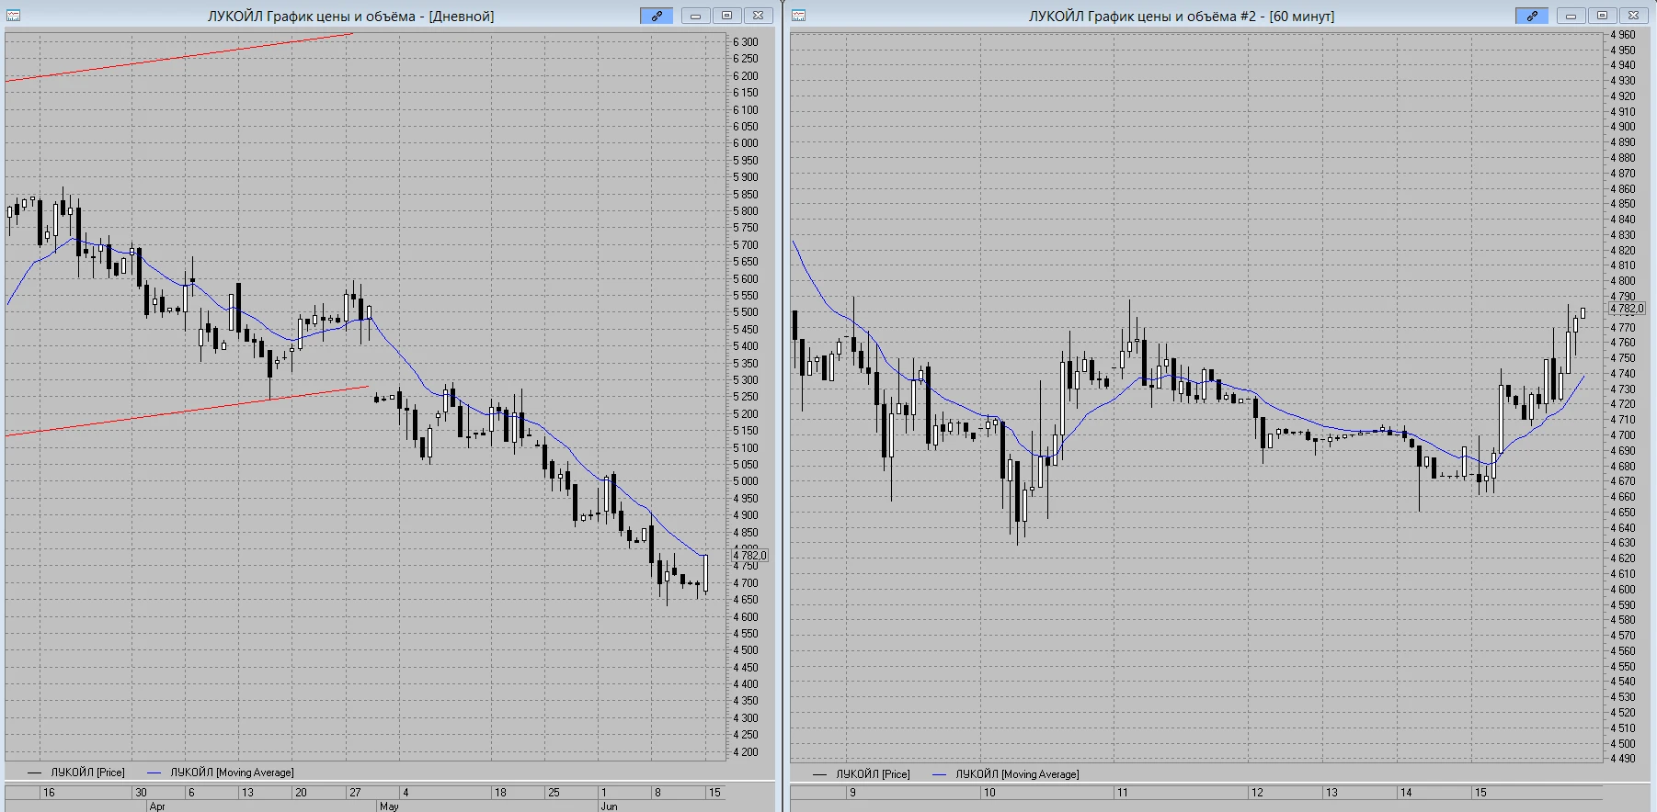Click the current price label 4 782,0 on the 60-minute chart
This screenshot has width=1657, height=812.
1628,309
